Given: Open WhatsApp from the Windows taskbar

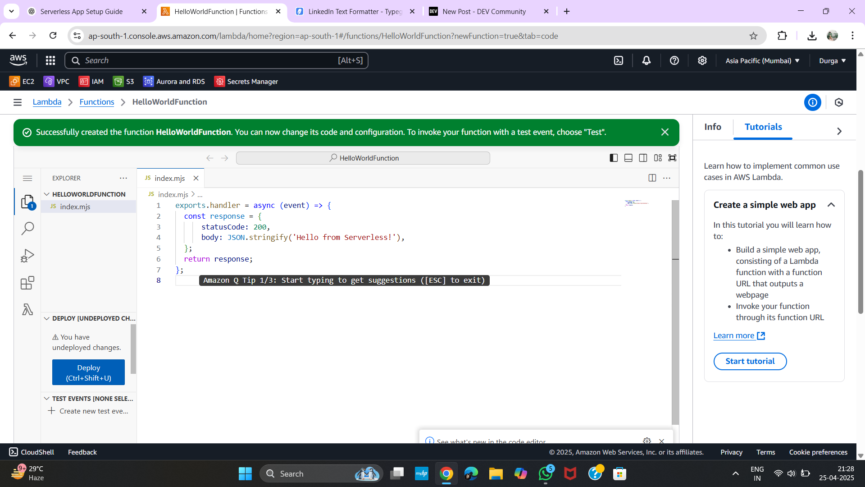Looking at the screenshot, I should [x=546, y=473].
